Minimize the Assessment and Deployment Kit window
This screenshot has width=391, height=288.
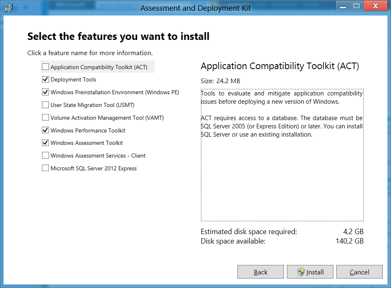tap(343, 6)
